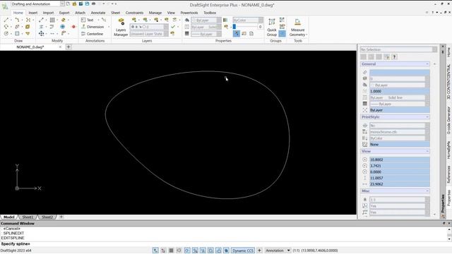Open the G-code Generator side tab
The height and width of the screenshot is (254, 452).
[448, 121]
